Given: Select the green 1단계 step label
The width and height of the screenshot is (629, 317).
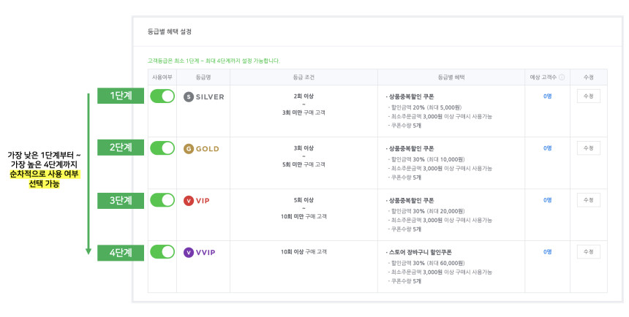Looking at the screenshot, I should [x=121, y=96].
